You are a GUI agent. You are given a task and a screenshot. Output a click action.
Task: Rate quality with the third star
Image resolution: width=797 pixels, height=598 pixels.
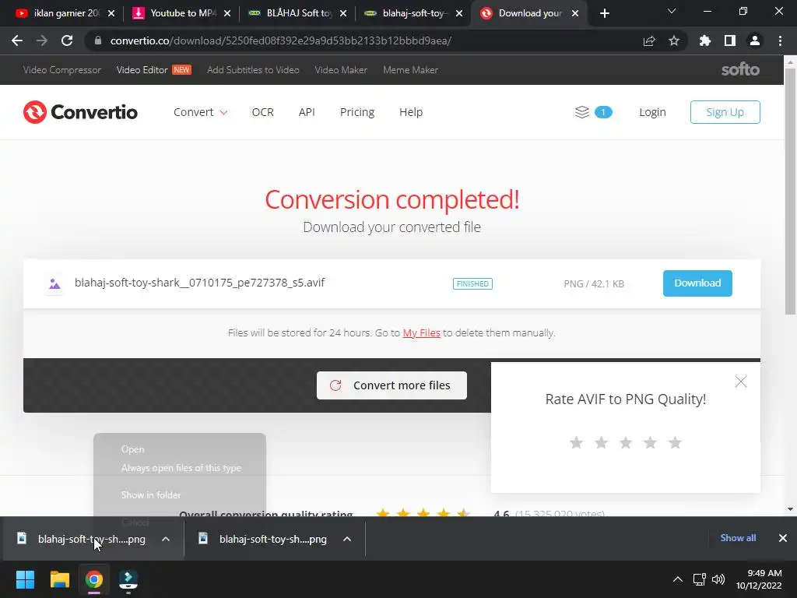tap(626, 443)
